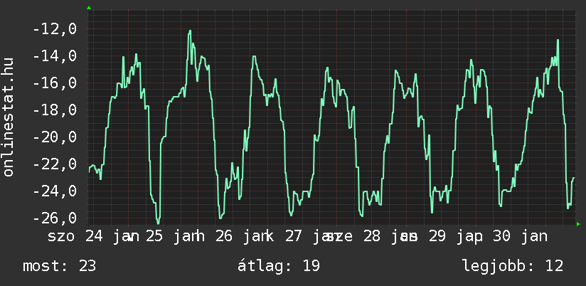The image size is (586, 286).
Task: Click the green arrow ending the x-axis
Action: point(578,224)
